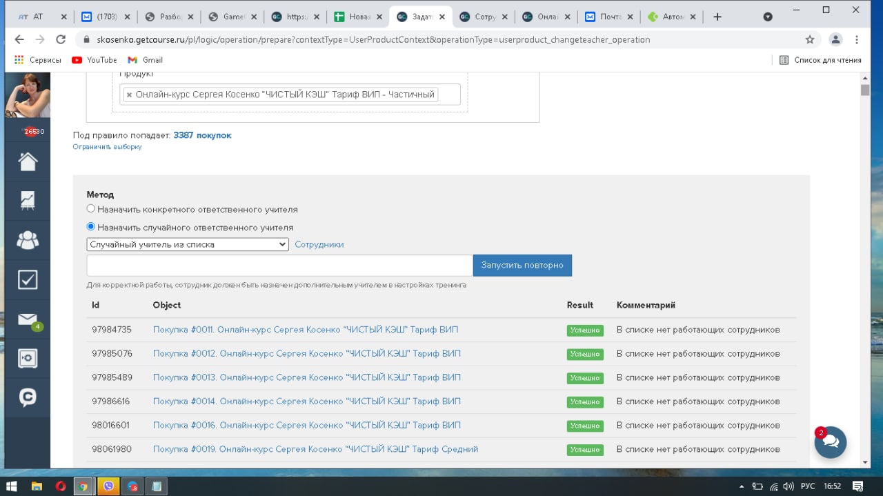This screenshot has height=496, width=883.
Task: Open Viber from the taskbar
Action: [108, 486]
